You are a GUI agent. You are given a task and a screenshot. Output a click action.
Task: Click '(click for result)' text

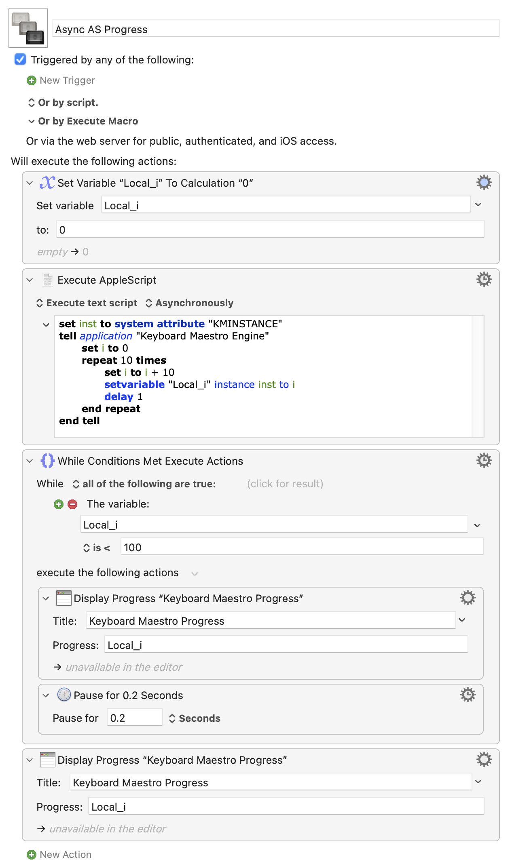(285, 484)
